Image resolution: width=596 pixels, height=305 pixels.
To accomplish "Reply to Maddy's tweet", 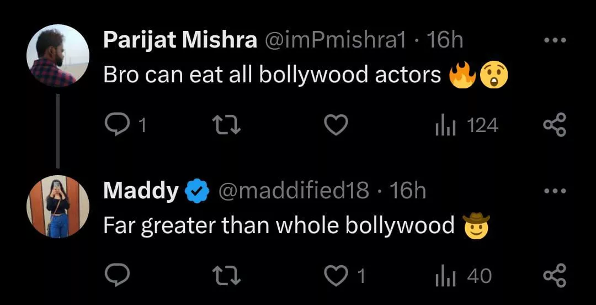I will click(x=116, y=275).
